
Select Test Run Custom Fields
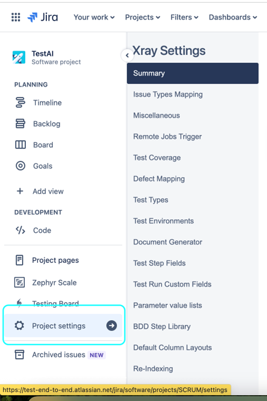point(172,284)
